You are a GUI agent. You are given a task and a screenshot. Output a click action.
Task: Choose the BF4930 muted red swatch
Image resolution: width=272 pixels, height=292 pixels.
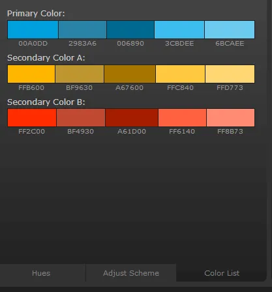(81, 118)
